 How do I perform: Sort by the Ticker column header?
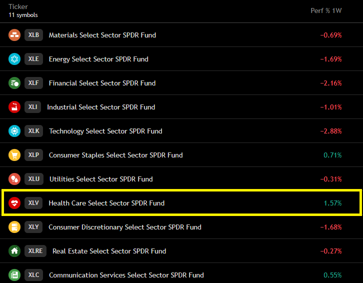pyautogui.click(x=18, y=6)
